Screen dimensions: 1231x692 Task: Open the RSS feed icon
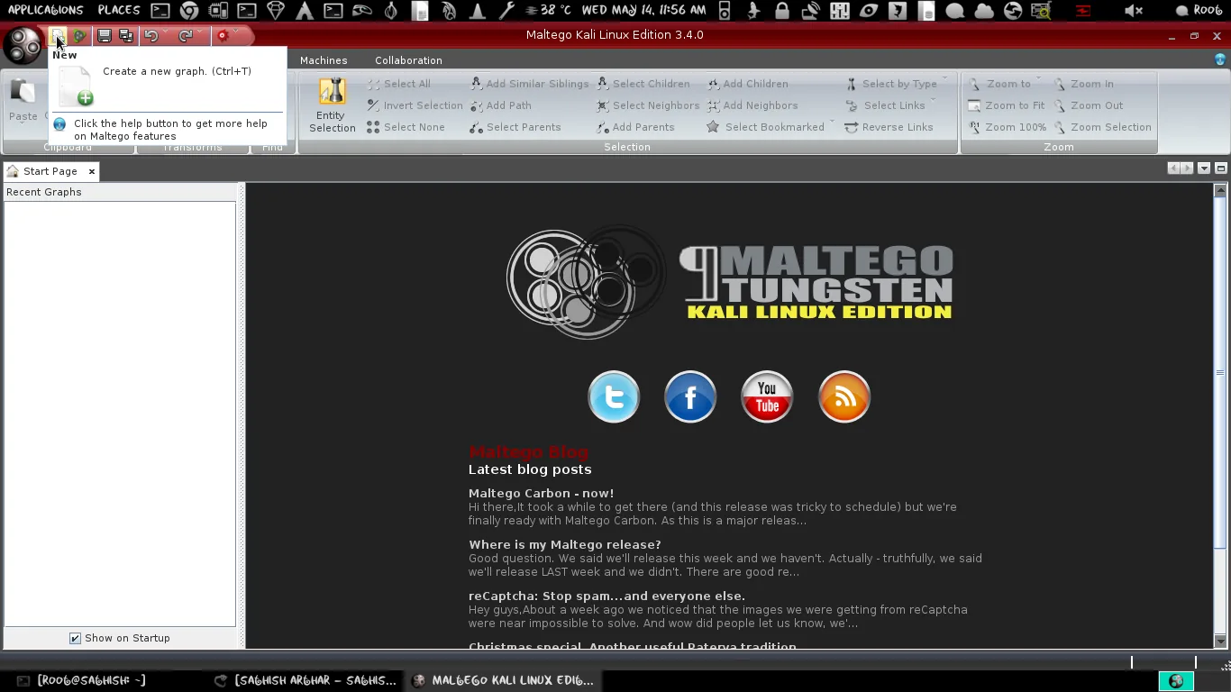click(x=843, y=396)
